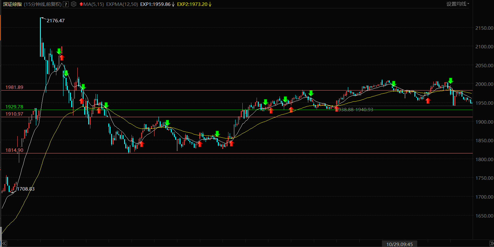Click the 2050.00 axis value
Screen dimensions: 494x247
coord(484,65)
